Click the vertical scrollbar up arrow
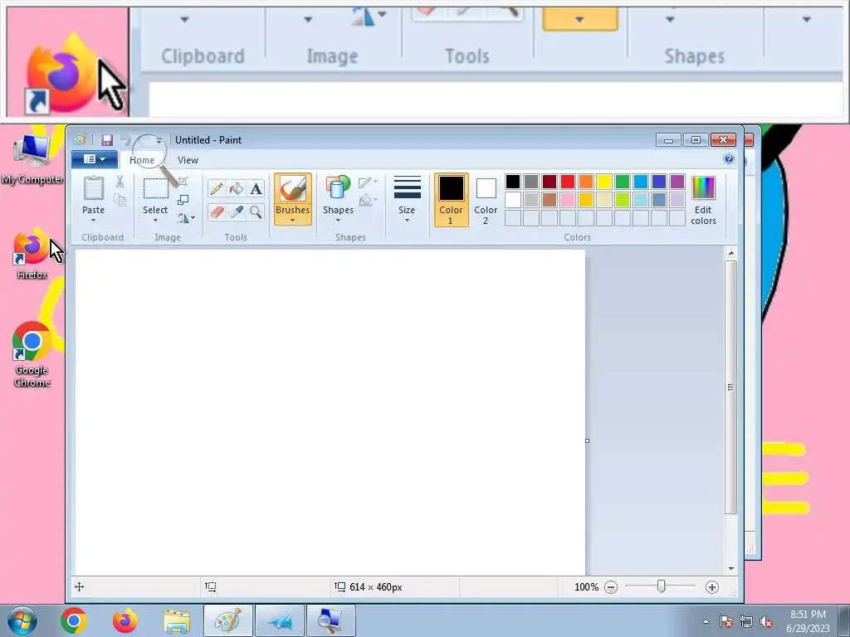850x637 pixels. [x=731, y=253]
